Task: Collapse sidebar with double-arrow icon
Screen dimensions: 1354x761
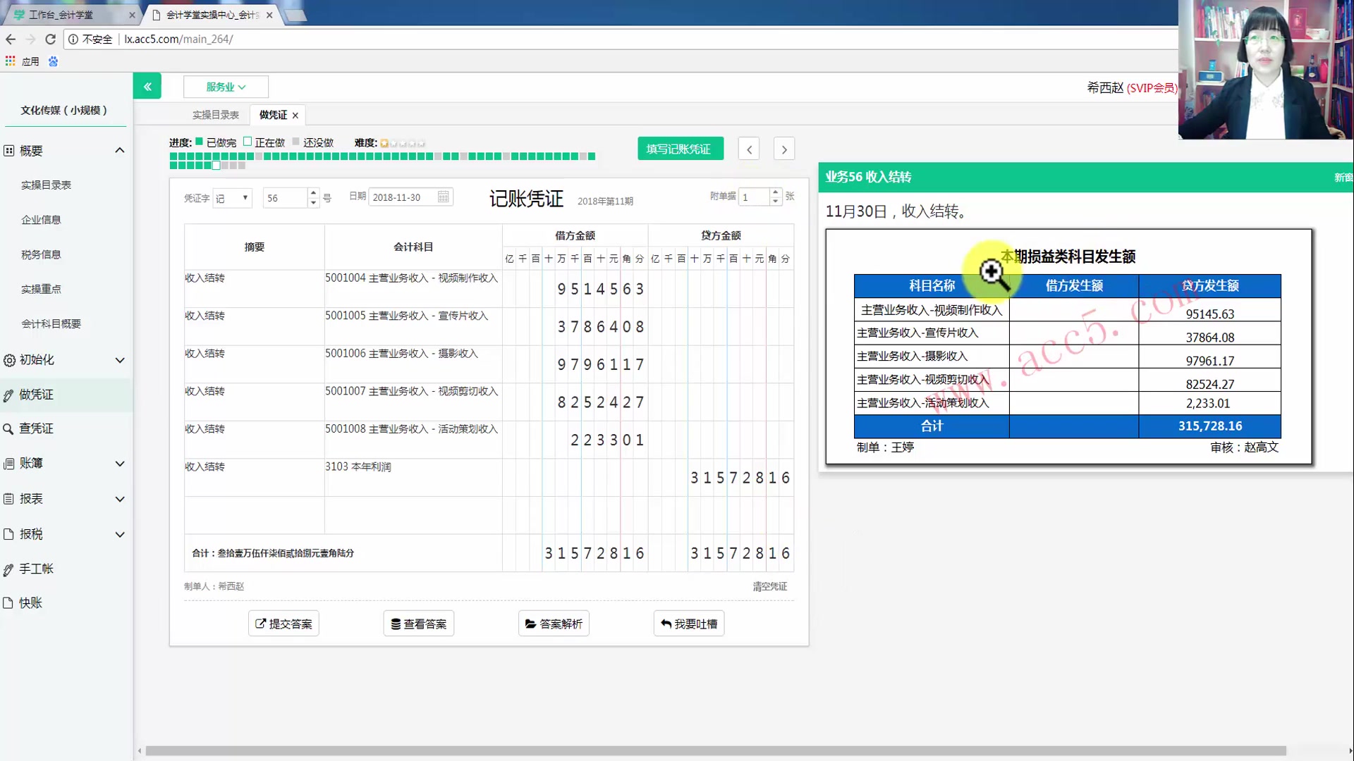Action: tap(147, 86)
